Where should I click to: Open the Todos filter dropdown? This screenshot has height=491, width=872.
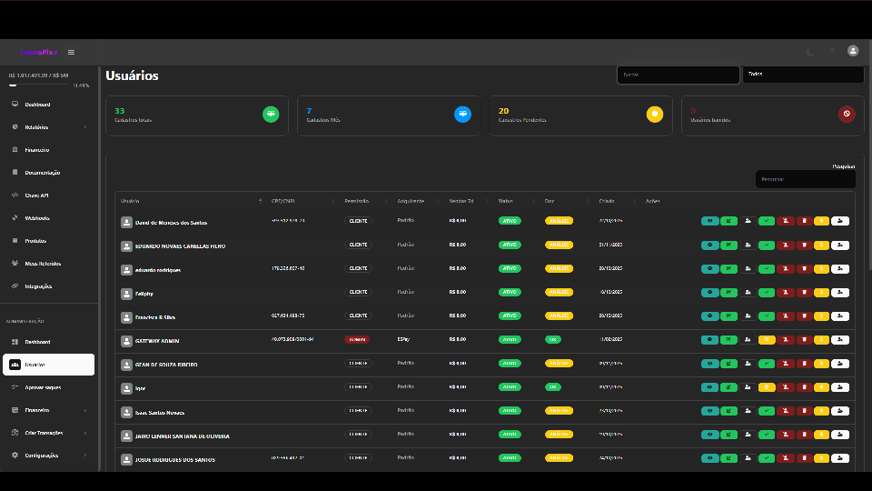[803, 75]
